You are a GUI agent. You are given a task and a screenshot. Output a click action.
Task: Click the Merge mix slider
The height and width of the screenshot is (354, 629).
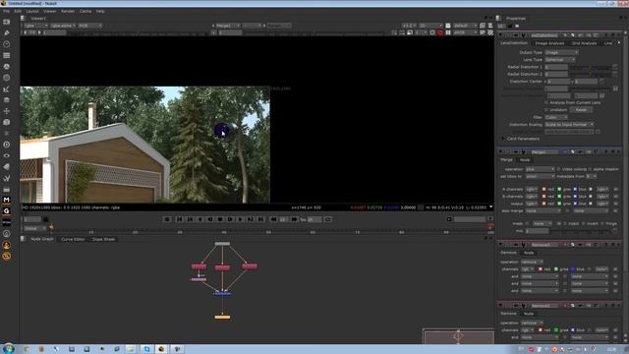point(581,231)
